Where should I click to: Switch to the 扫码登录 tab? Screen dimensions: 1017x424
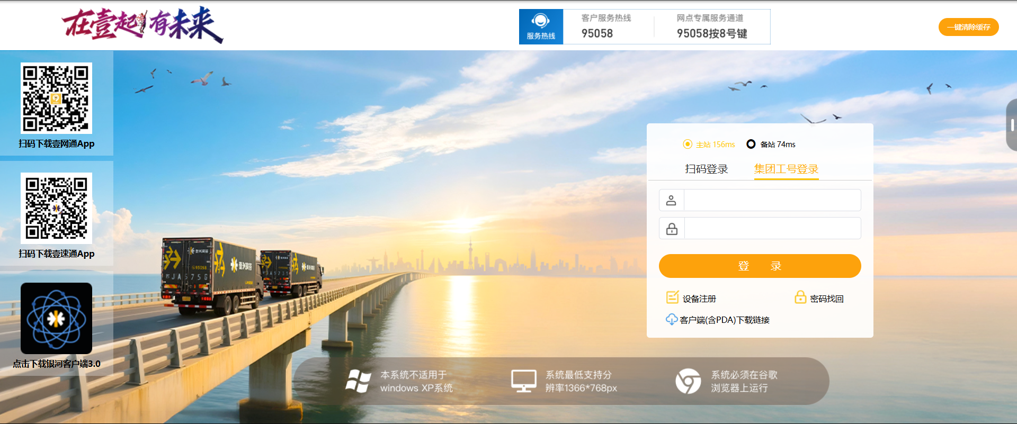coord(707,169)
